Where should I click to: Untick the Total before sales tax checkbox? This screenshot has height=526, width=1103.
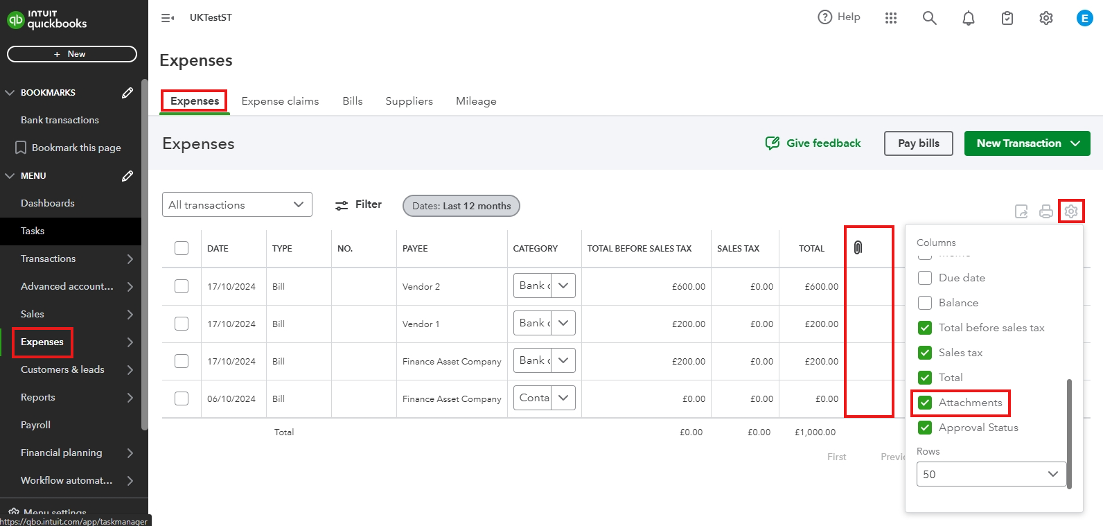925,328
